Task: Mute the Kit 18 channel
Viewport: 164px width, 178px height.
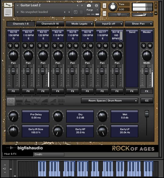Action: tap(120, 46)
